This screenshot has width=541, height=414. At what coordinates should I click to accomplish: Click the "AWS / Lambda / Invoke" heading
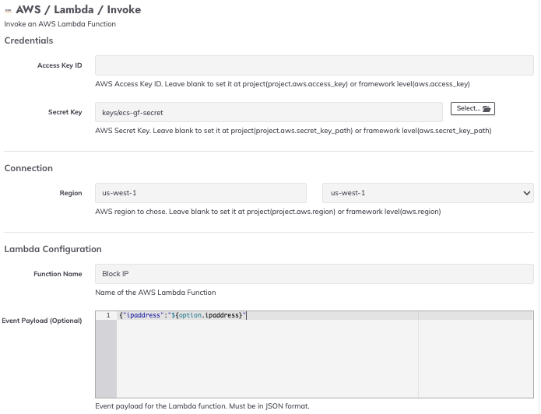[x=79, y=9]
